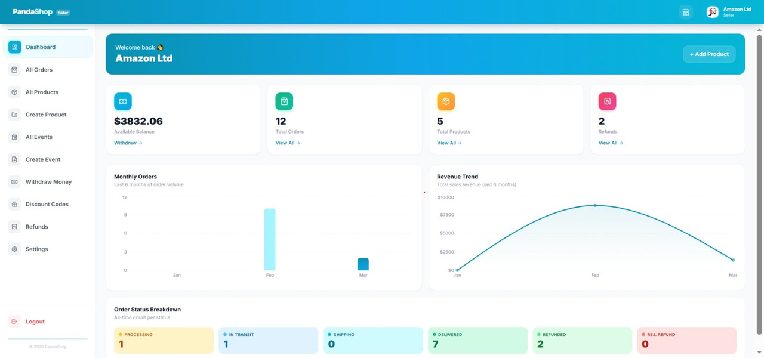The height and width of the screenshot is (358, 764).
Task: Click the Amazon Ltd name in welcome banner
Action: point(144,58)
